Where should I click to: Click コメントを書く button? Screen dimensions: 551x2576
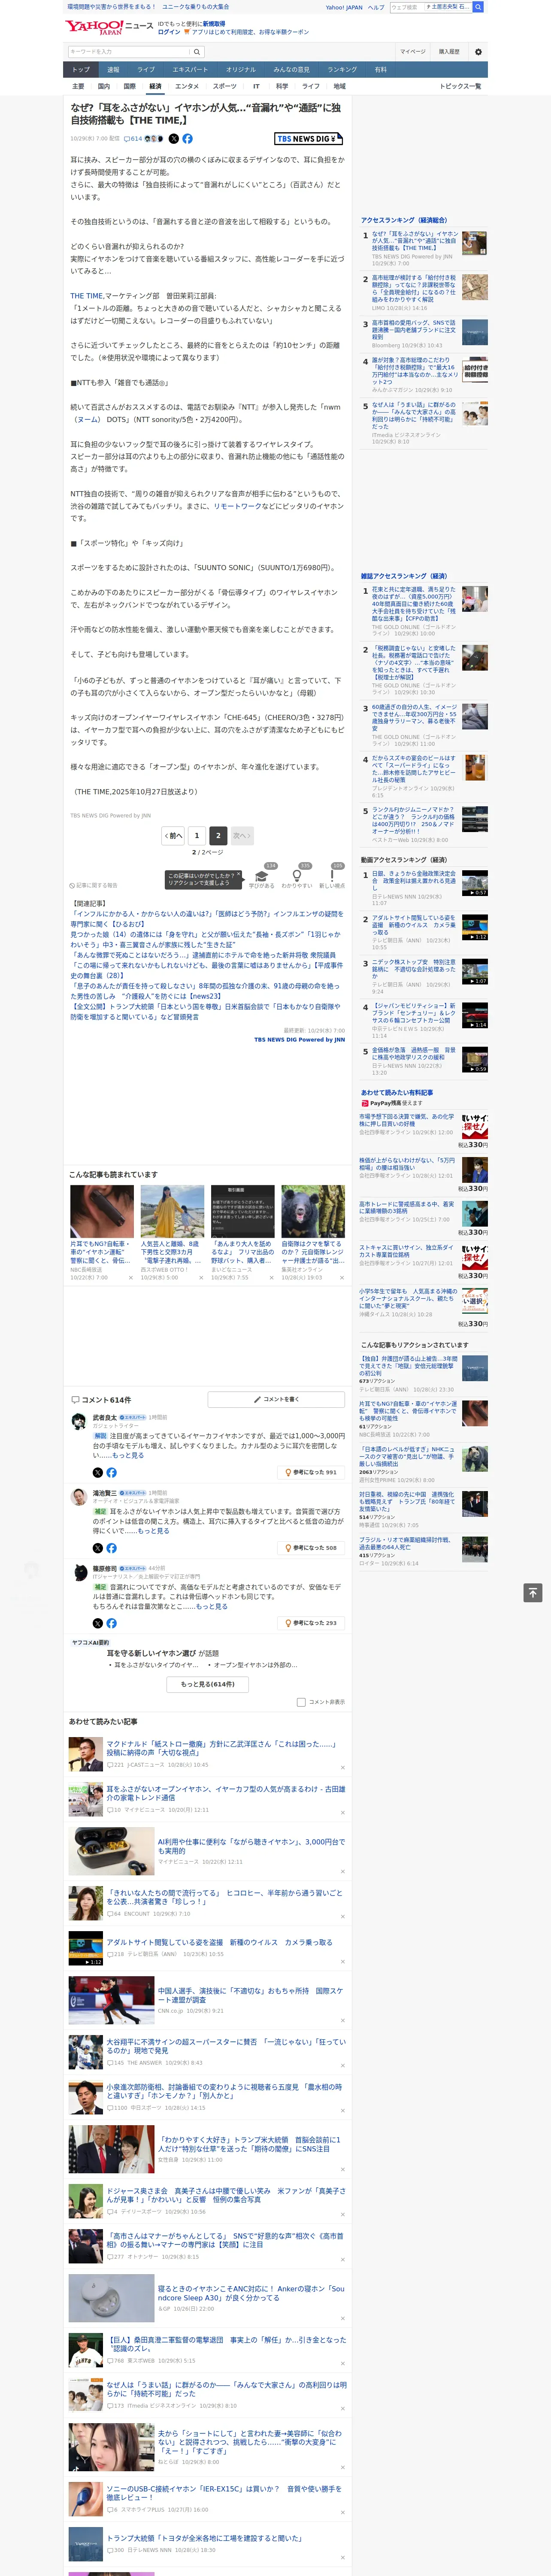pyautogui.click(x=277, y=1399)
